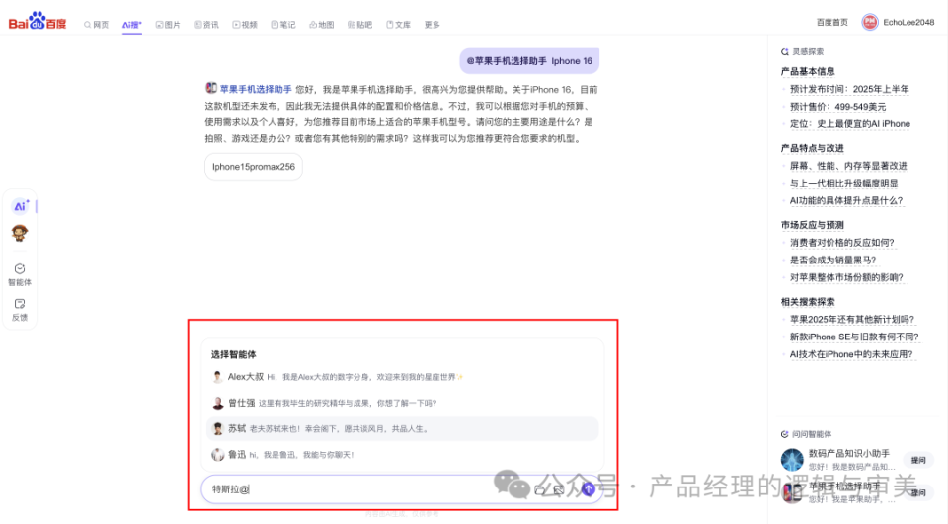Ask 苹果2025年还有其他新计划吗?

pos(852,320)
